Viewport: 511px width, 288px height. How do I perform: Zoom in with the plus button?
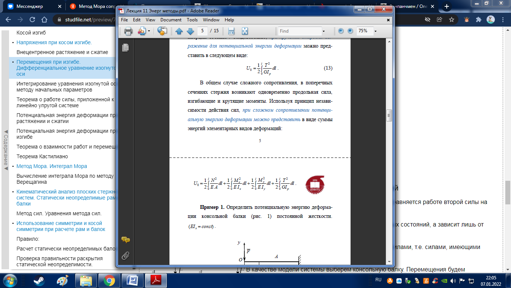point(350,31)
